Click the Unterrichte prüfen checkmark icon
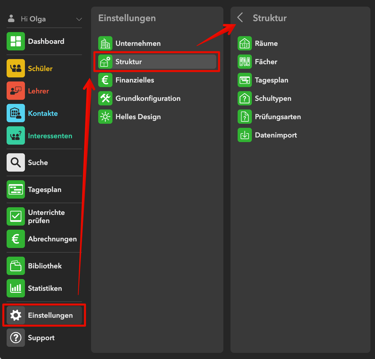 (x=16, y=216)
